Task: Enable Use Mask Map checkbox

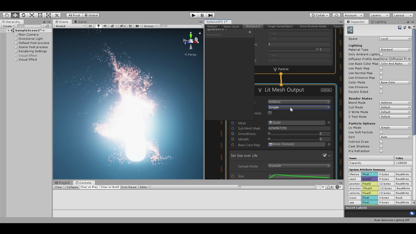Action: click(x=381, y=68)
